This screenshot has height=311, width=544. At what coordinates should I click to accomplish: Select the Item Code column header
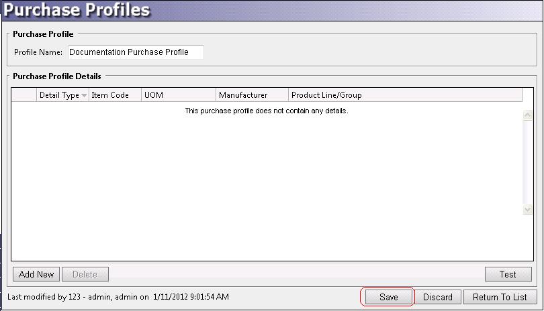pyautogui.click(x=110, y=95)
